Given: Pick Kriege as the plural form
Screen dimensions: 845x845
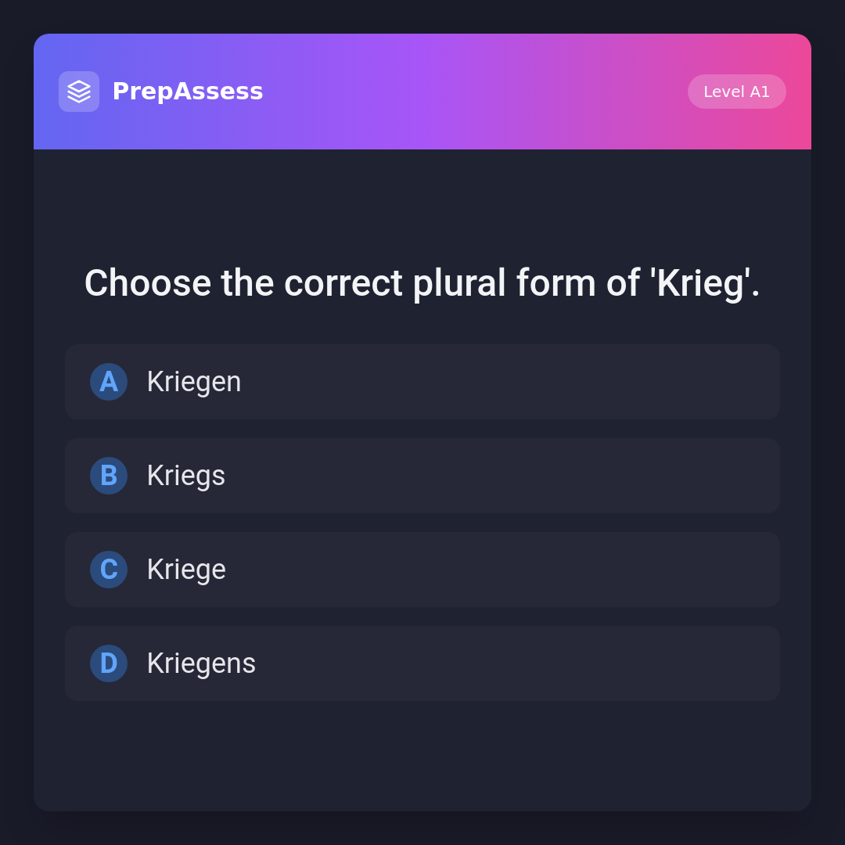Looking at the screenshot, I should tap(422, 570).
